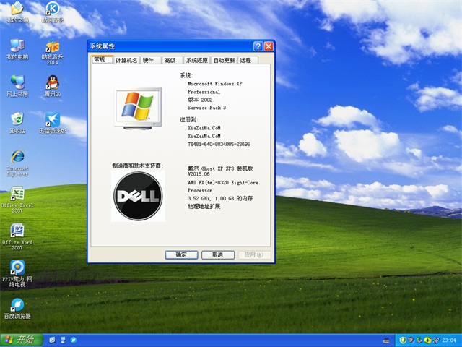Launch the PPTV network TV icon
Image resolution: width=462 pixels, height=347 pixels.
coord(16,268)
